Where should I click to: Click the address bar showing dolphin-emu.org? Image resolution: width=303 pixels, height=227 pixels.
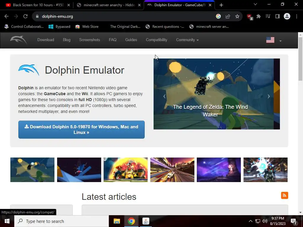point(124,17)
